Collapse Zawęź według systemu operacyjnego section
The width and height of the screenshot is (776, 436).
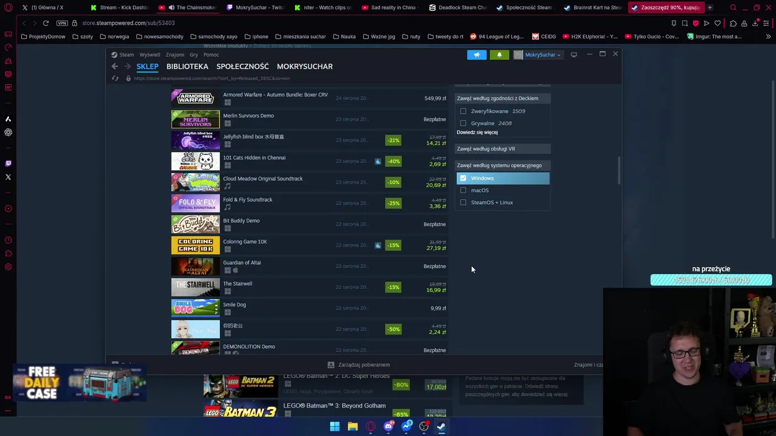pos(503,165)
